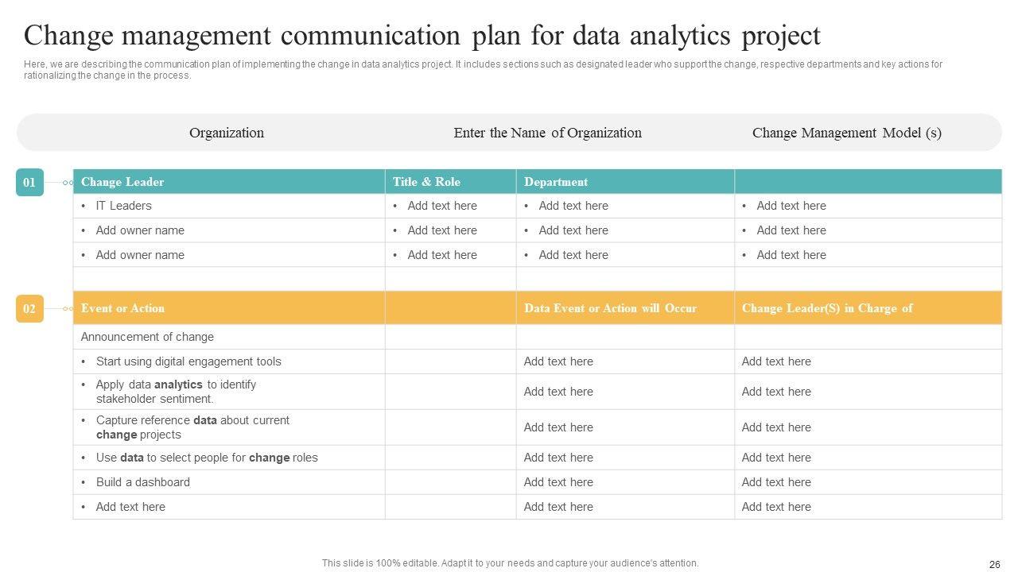
Task: Click the teal 01 section badge
Action: (29, 182)
